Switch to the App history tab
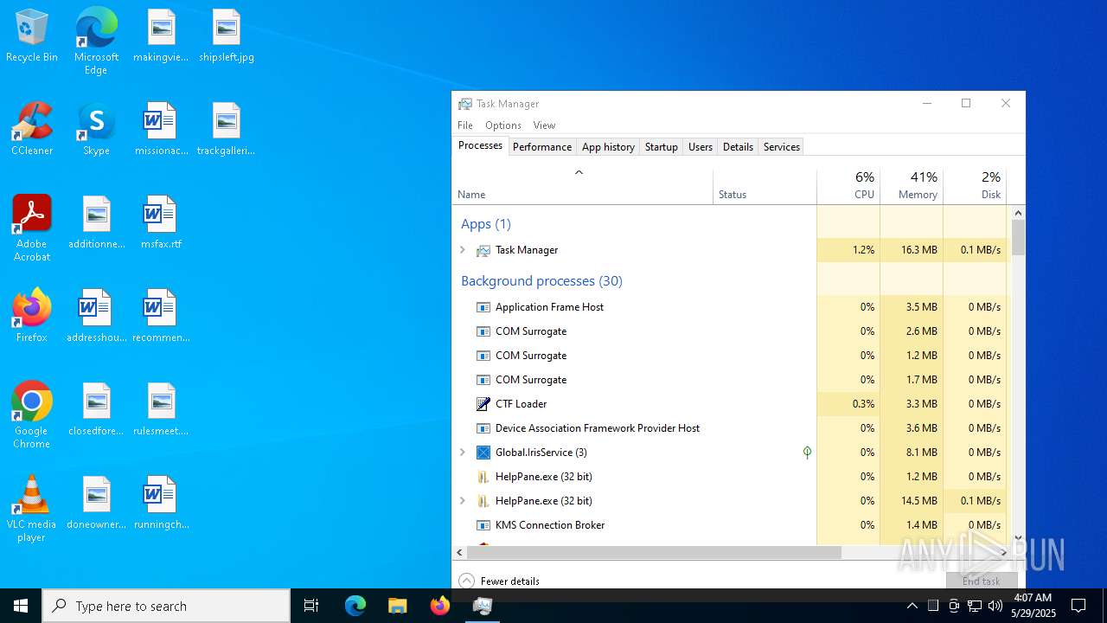Image resolution: width=1107 pixels, height=623 pixels. coord(608,147)
